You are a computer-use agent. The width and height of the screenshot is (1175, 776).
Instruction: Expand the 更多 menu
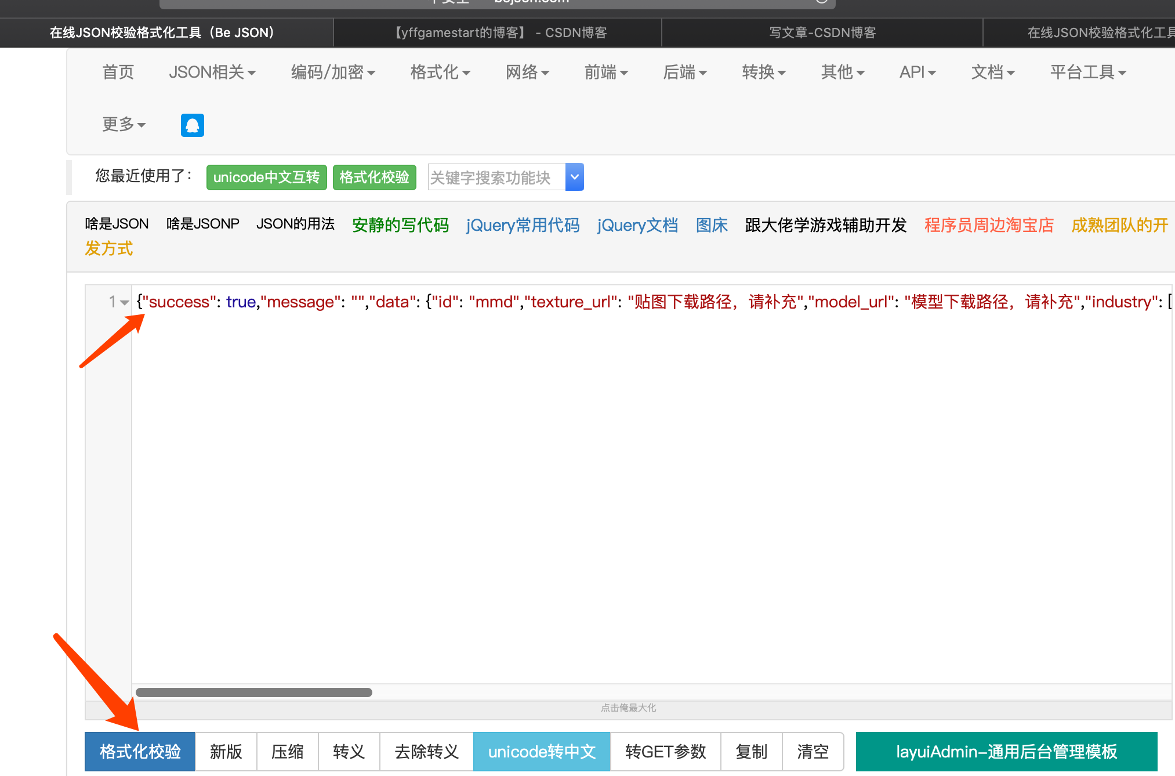click(124, 124)
